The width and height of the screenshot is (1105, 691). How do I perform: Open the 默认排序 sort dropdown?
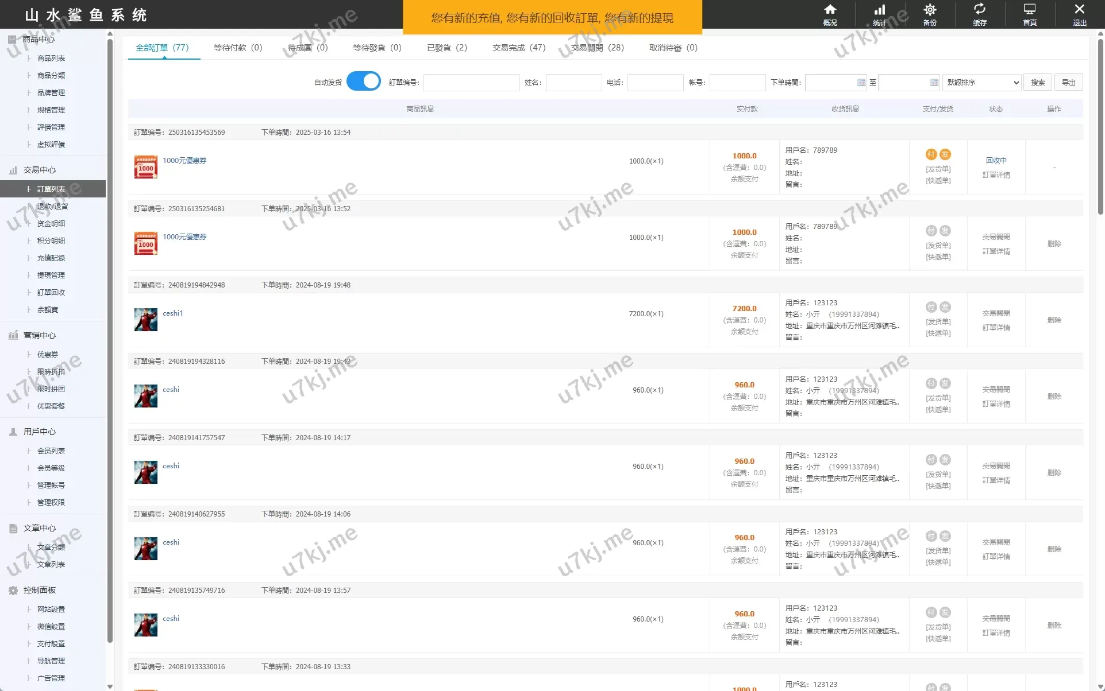[981, 83]
